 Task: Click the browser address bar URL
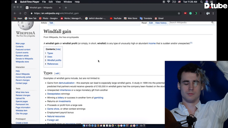[x=56, y=14]
